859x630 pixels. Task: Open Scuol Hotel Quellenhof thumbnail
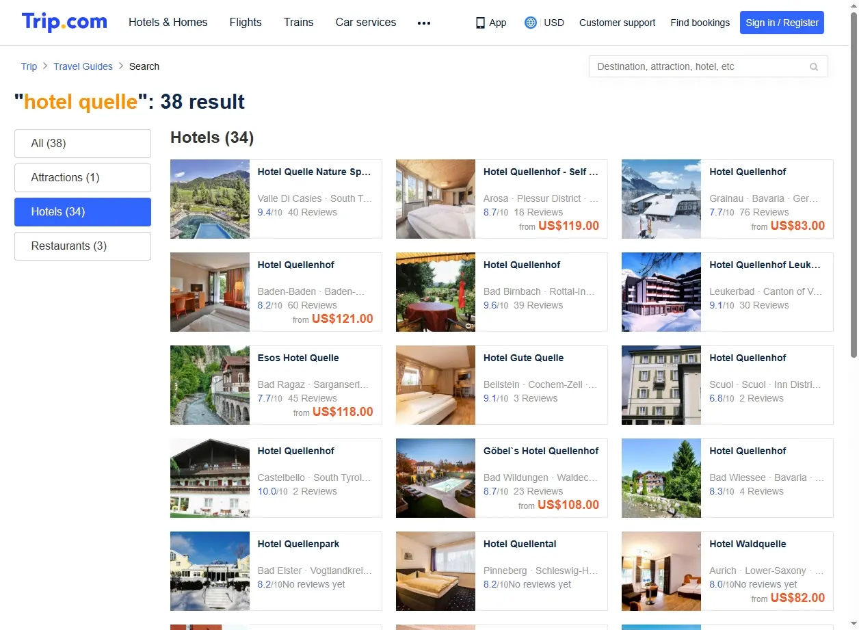[x=661, y=385]
